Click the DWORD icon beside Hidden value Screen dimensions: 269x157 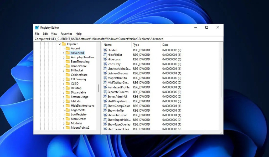tap(105, 50)
